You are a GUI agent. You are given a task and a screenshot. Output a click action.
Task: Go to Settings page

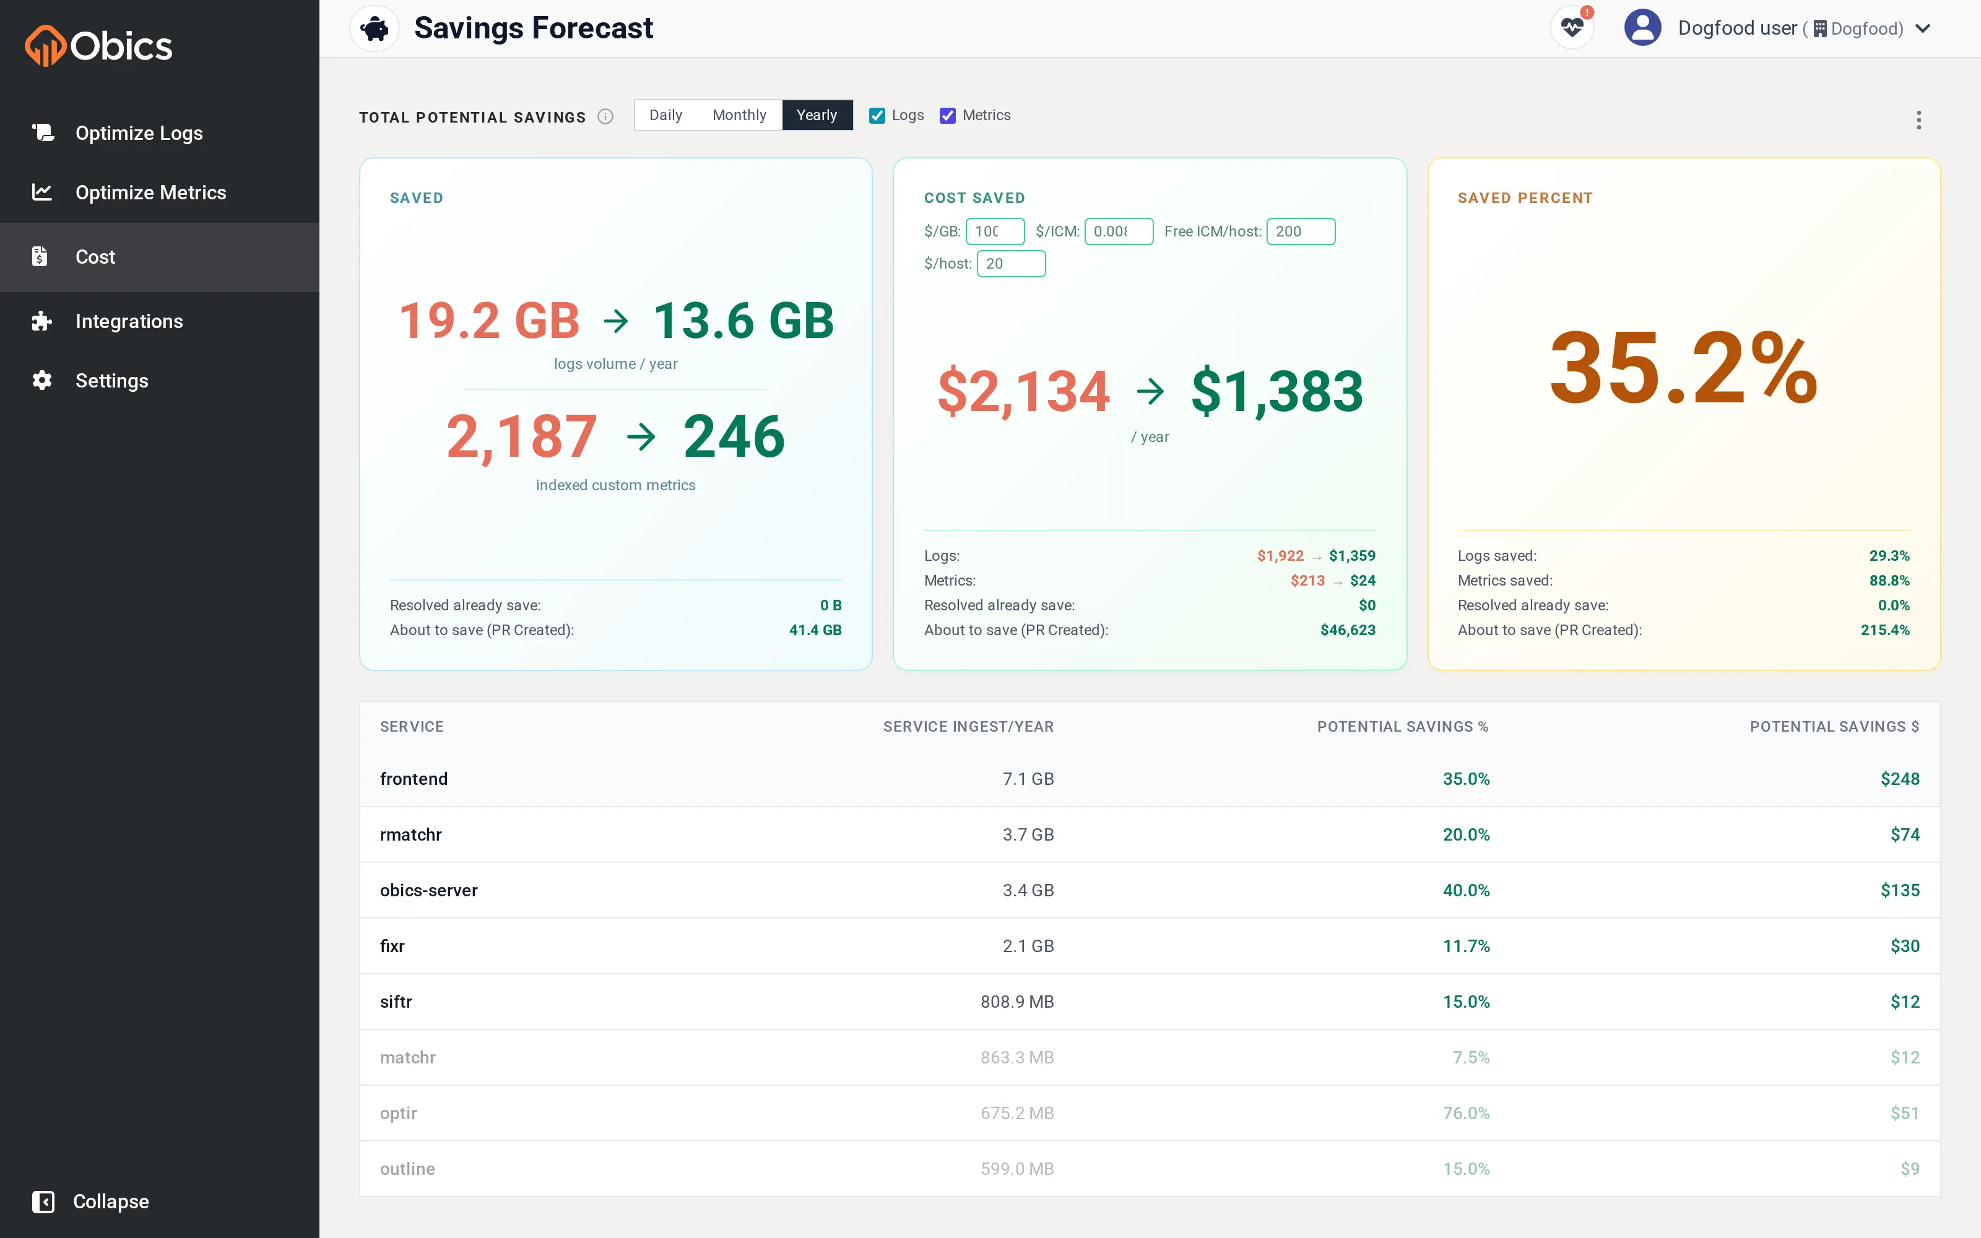pyautogui.click(x=160, y=381)
